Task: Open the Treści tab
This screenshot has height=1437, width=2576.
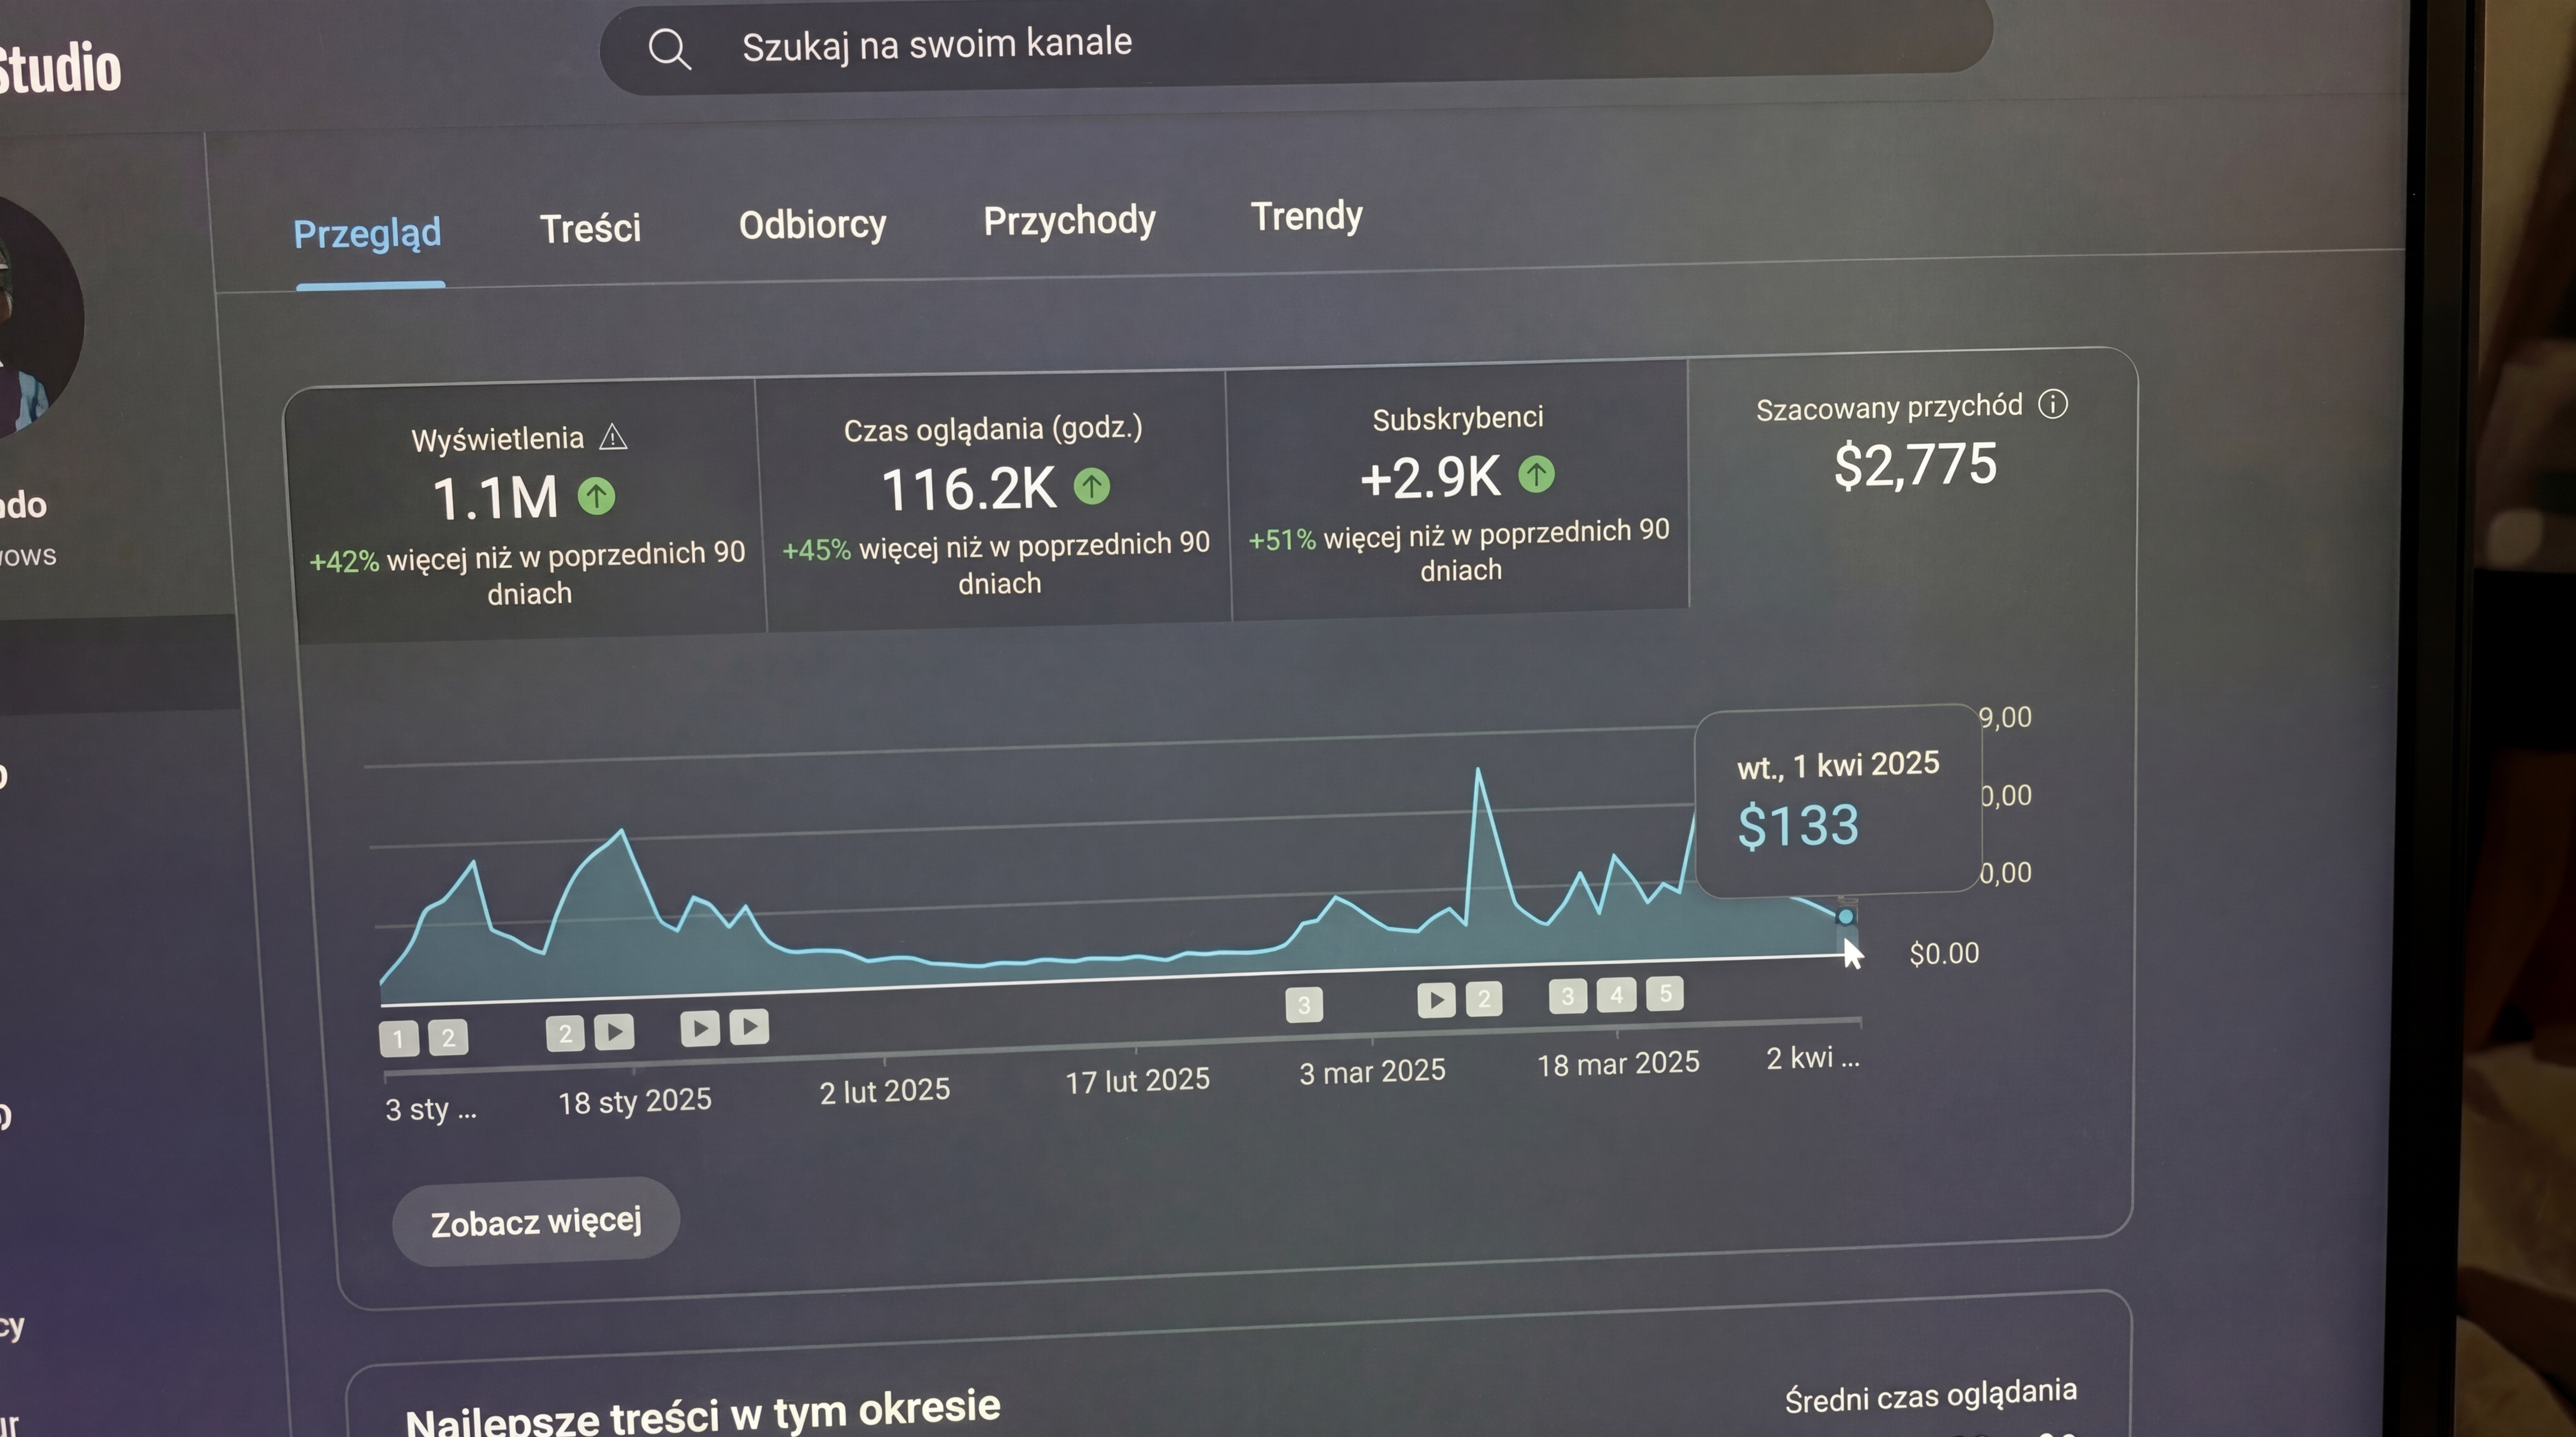Action: [x=590, y=229]
